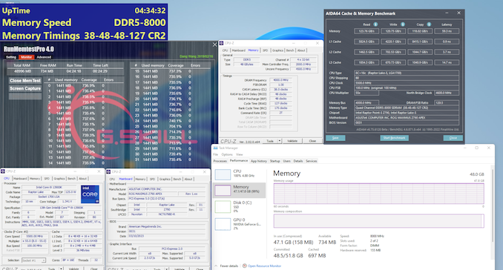Select the CPU graph thumbnail in Task Manager

coord(223,174)
